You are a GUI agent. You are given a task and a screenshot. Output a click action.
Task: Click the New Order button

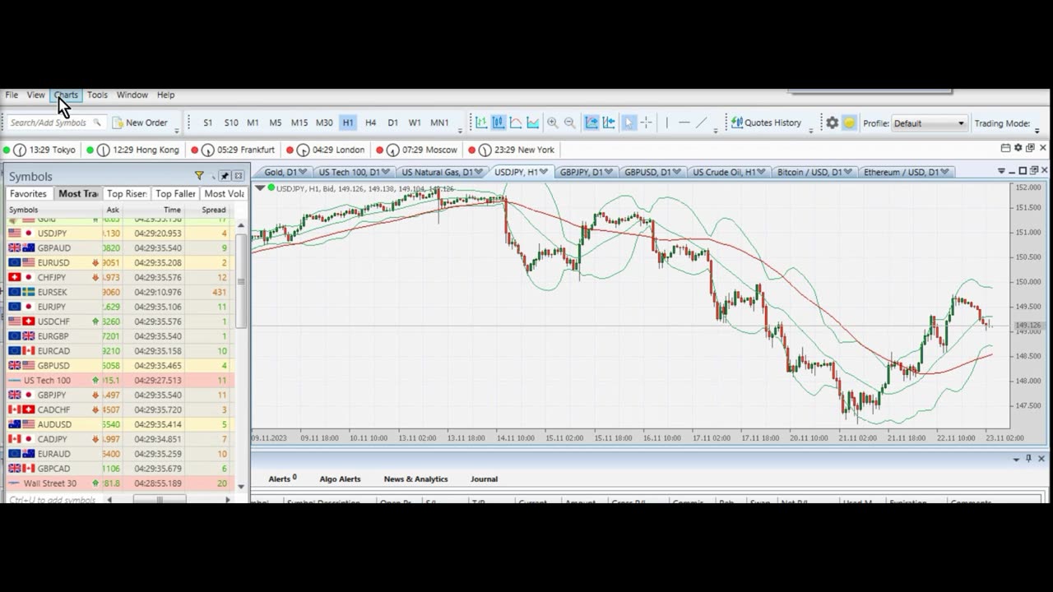pyautogui.click(x=140, y=123)
